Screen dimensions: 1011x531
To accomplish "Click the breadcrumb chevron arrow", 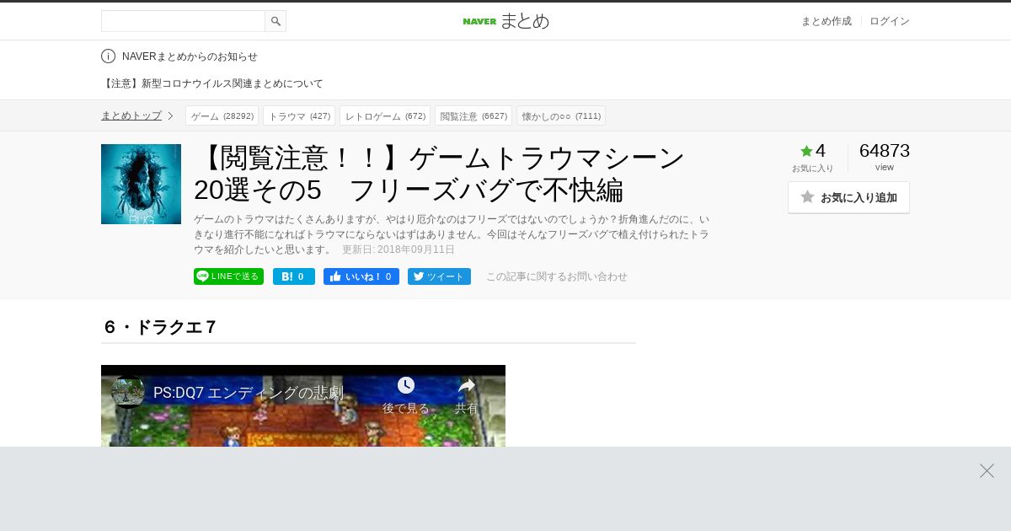I will [170, 115].
